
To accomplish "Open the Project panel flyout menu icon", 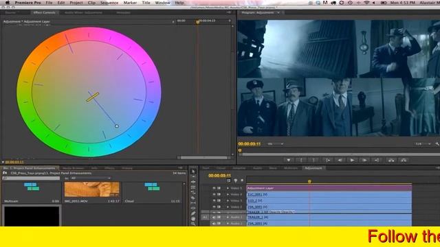I will click(x=180, y=168).
